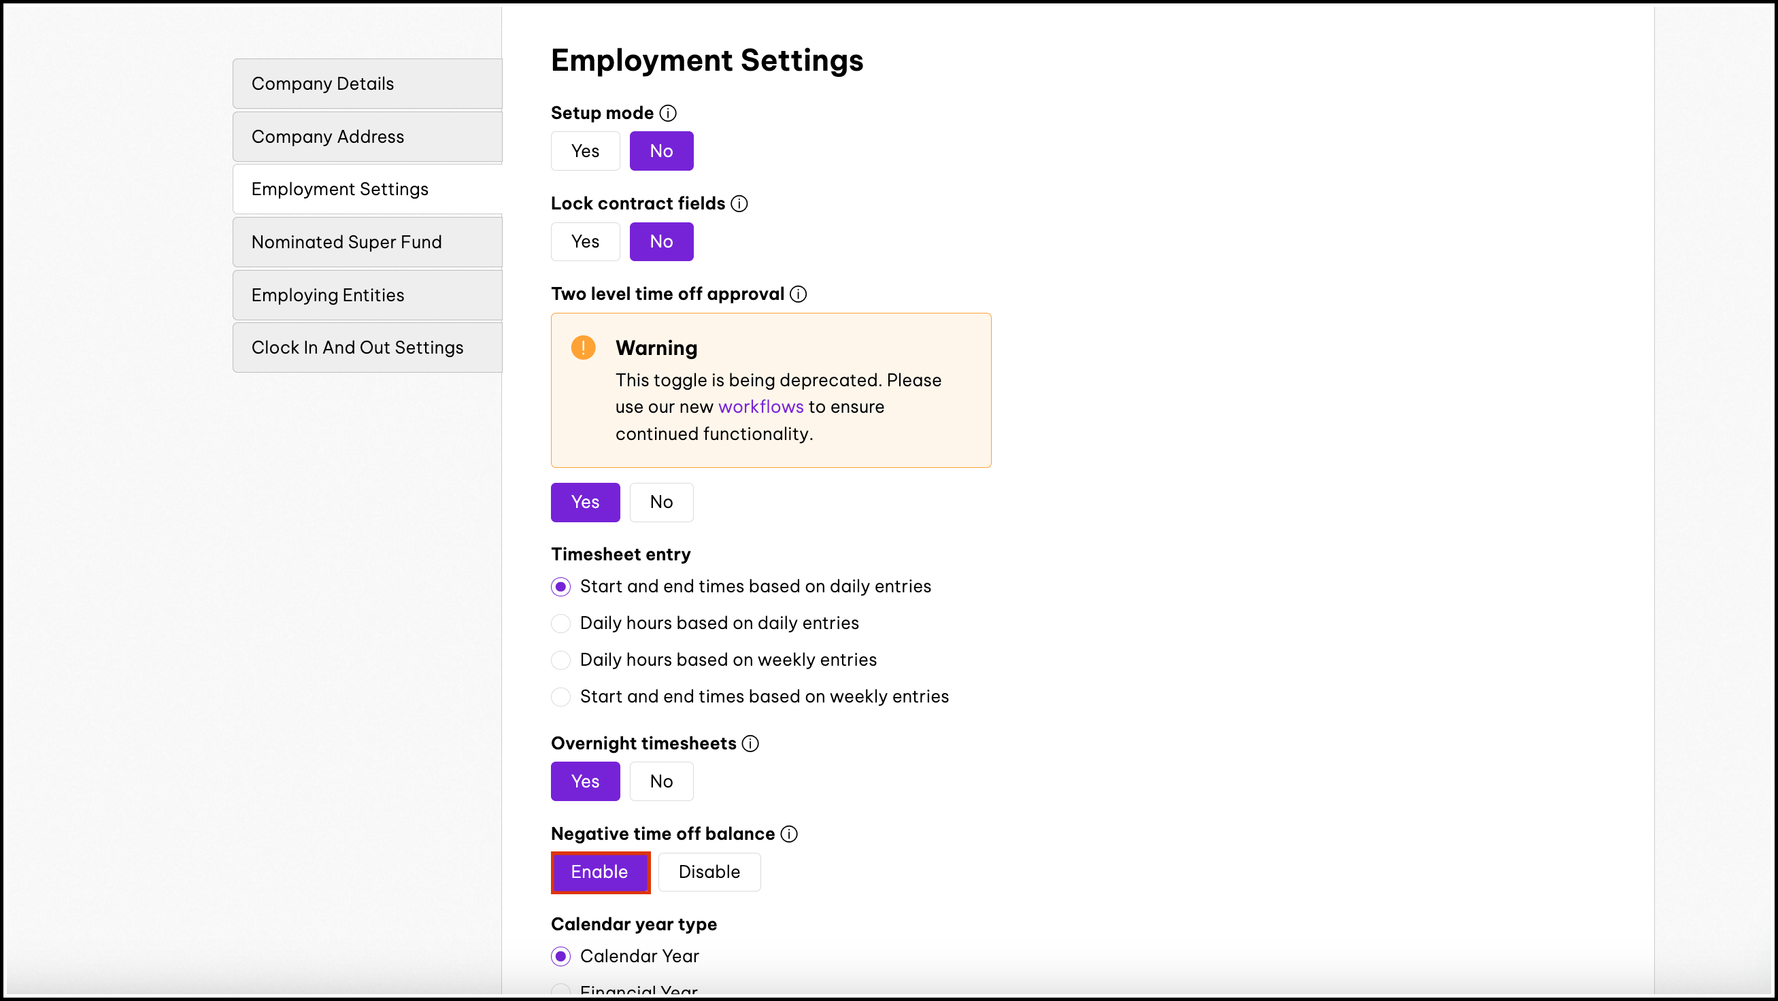
Task: Choose Start and end times weekly entries
Action: [560, 697]
